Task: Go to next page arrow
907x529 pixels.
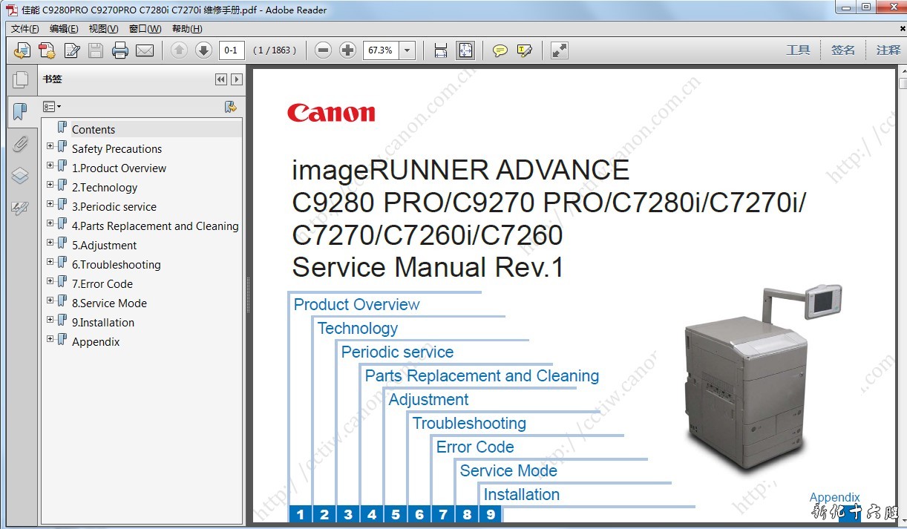Action: coord(203,50)
